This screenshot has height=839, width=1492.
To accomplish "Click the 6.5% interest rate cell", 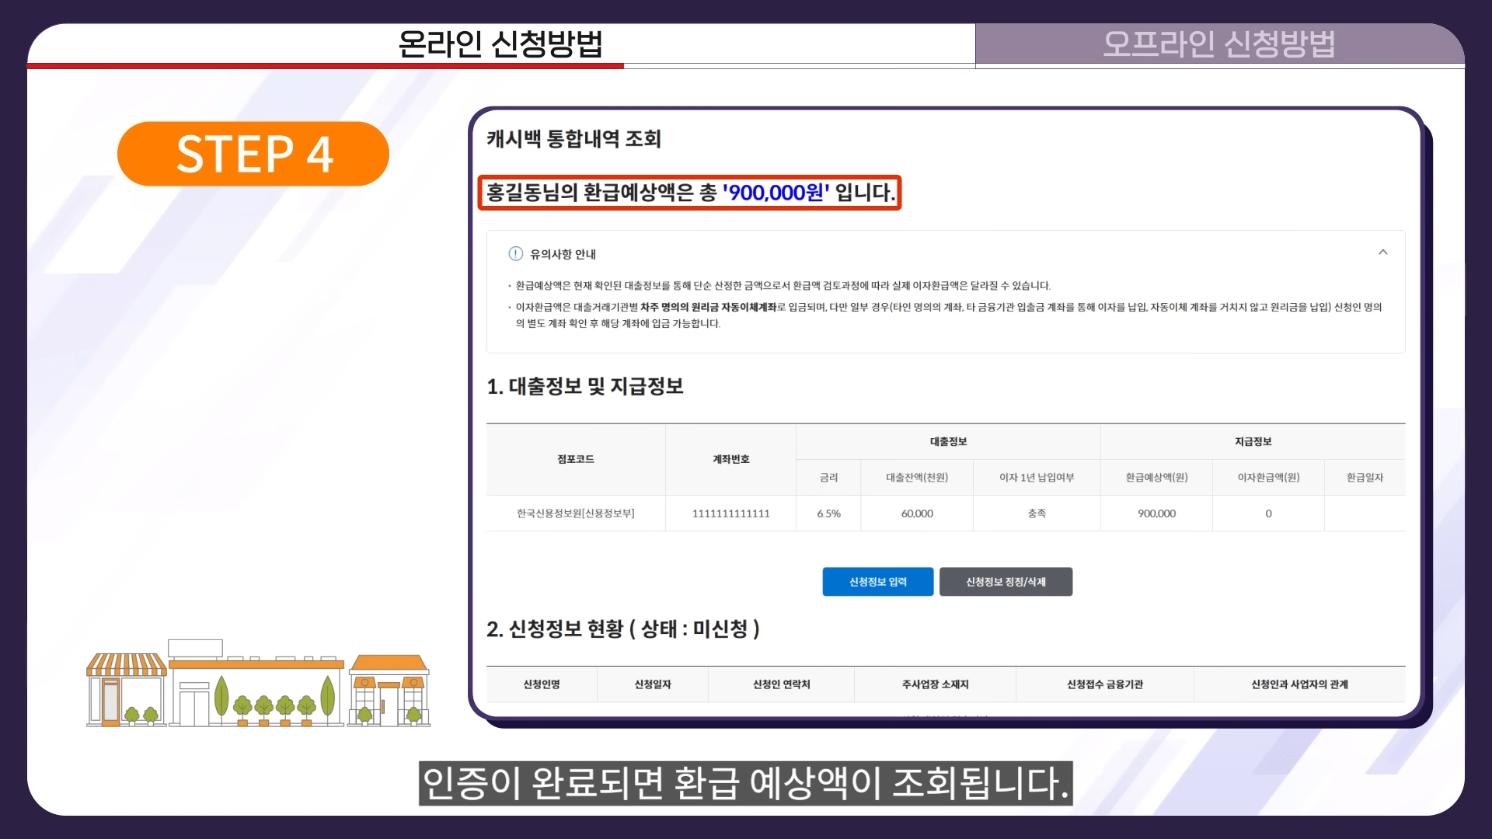I will [x=828, y=513].
